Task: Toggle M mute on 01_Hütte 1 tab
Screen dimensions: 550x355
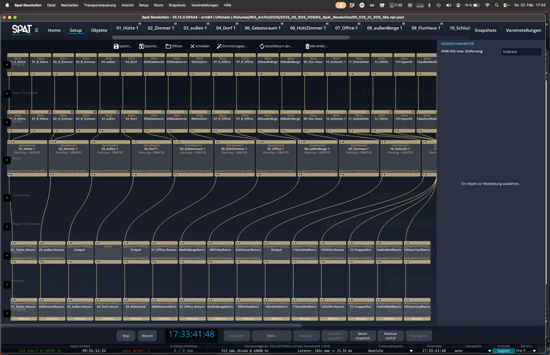Action: (140, 24)
